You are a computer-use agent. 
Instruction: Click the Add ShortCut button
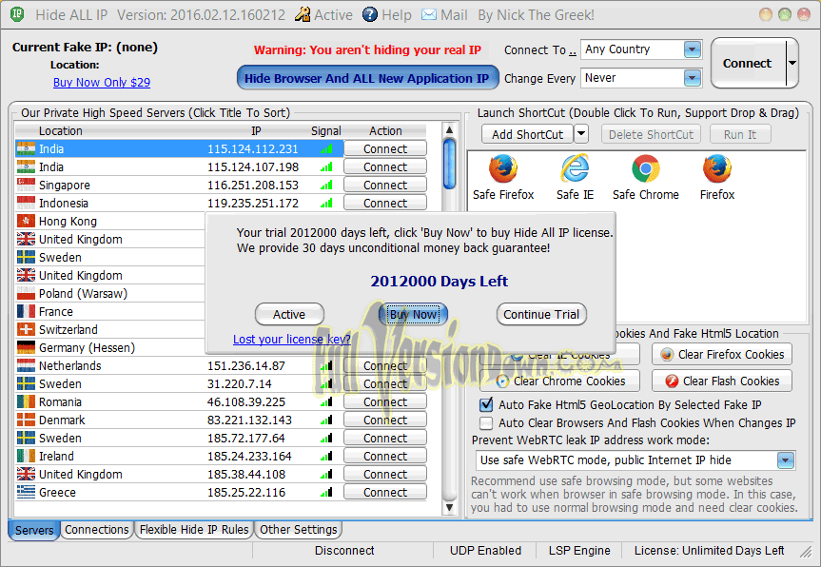pos(527,134)
